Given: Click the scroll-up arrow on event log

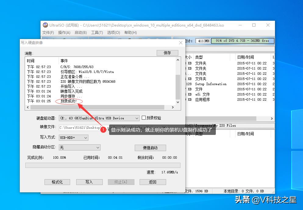Looking at the screenshot, I should click(178, 60).
